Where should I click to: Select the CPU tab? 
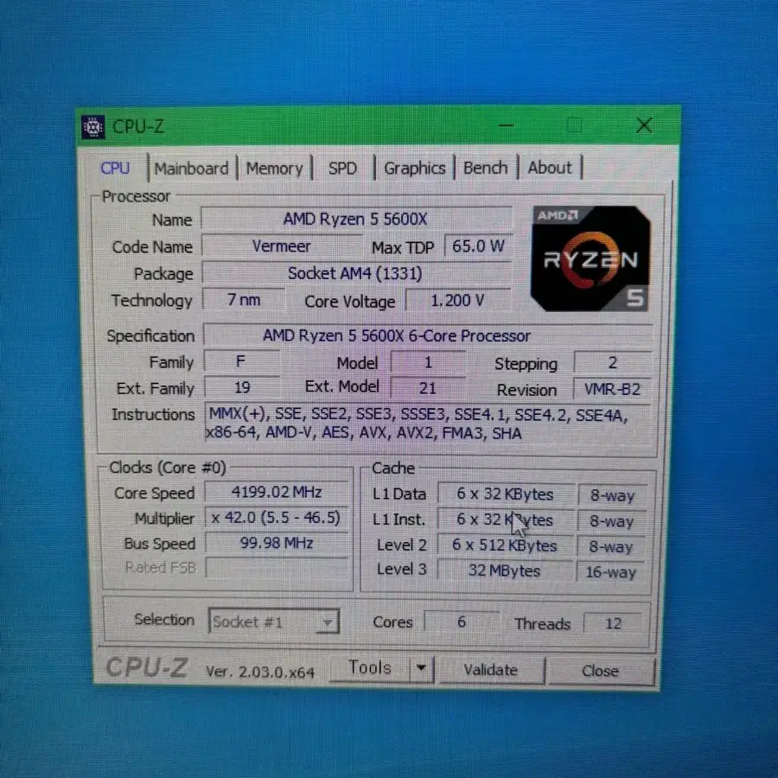click(x=115, y=169)
